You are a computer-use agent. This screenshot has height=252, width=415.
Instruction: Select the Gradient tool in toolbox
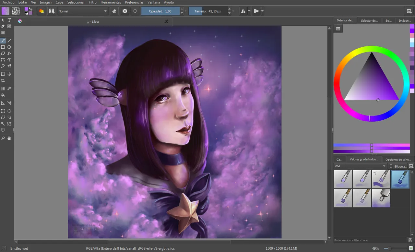[x=3, y=89]
